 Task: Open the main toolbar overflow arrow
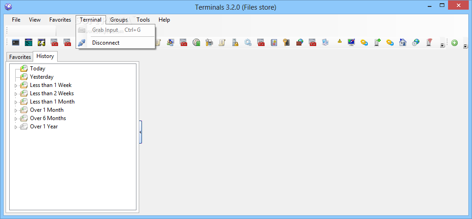[442, 46]
